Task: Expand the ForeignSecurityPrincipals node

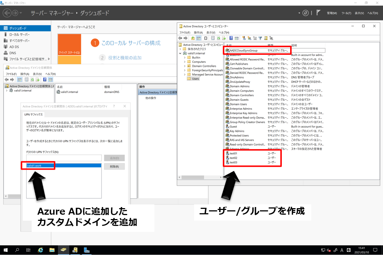Action: point(185,70)
